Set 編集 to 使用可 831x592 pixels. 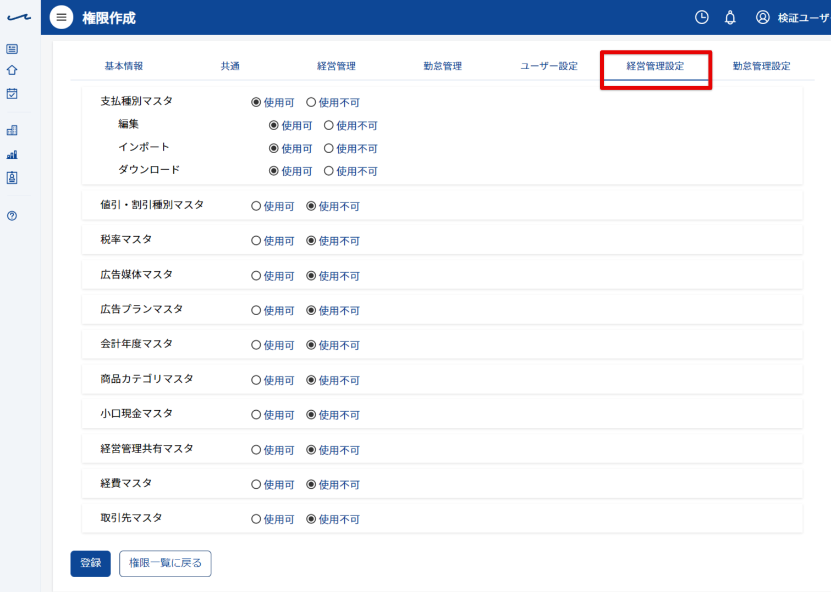[274, 125]
